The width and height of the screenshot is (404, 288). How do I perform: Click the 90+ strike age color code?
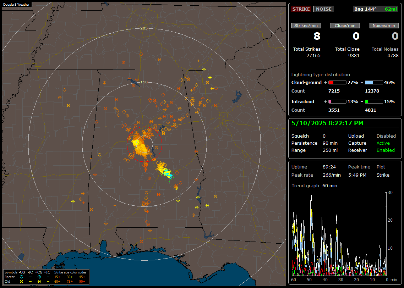click(82, 282)
